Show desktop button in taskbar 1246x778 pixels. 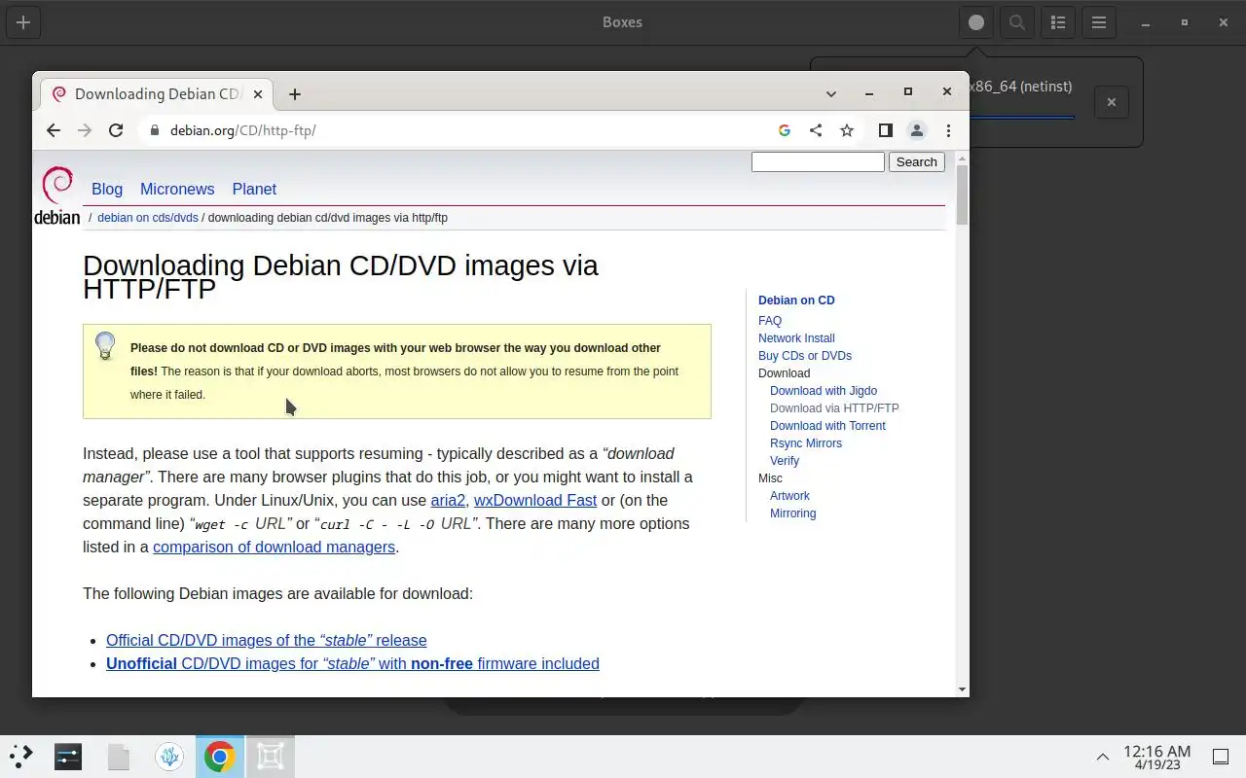tap(1220, 757)
